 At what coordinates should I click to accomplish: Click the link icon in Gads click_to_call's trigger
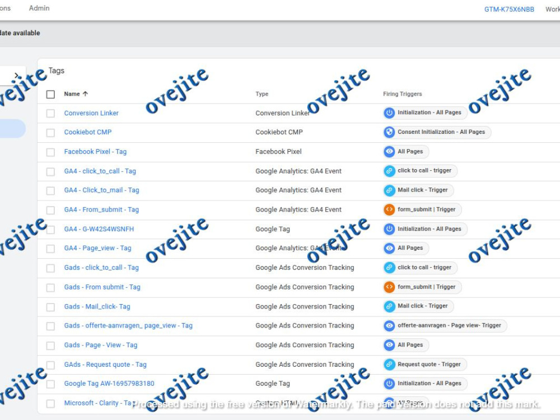[x=389, y=268]
